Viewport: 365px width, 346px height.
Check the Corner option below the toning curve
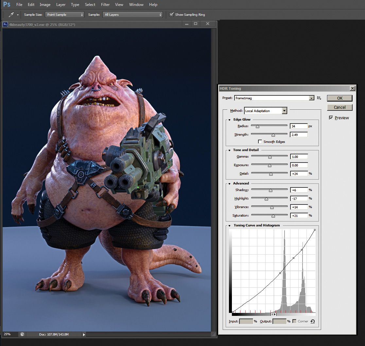click(294, 321)
